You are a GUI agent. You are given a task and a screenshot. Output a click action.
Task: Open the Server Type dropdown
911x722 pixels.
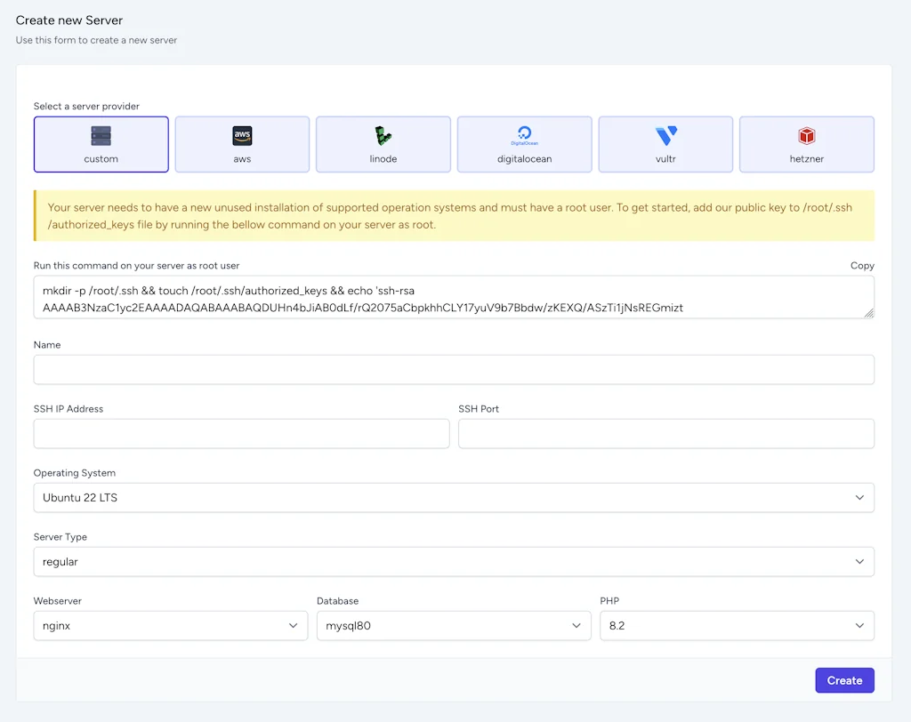pos(454,562)
